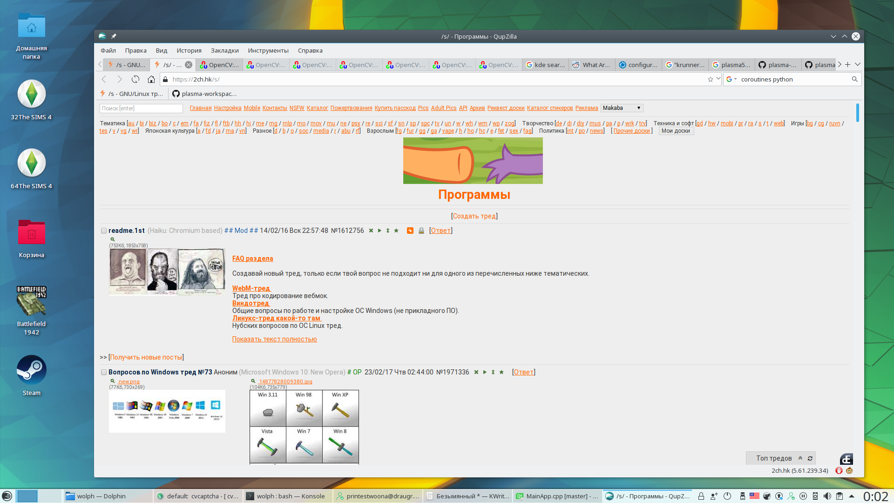The height and width of the screenshot is (503, 894).
Task: Expand hidden system tray icons arrow
Action: [852, 496]
